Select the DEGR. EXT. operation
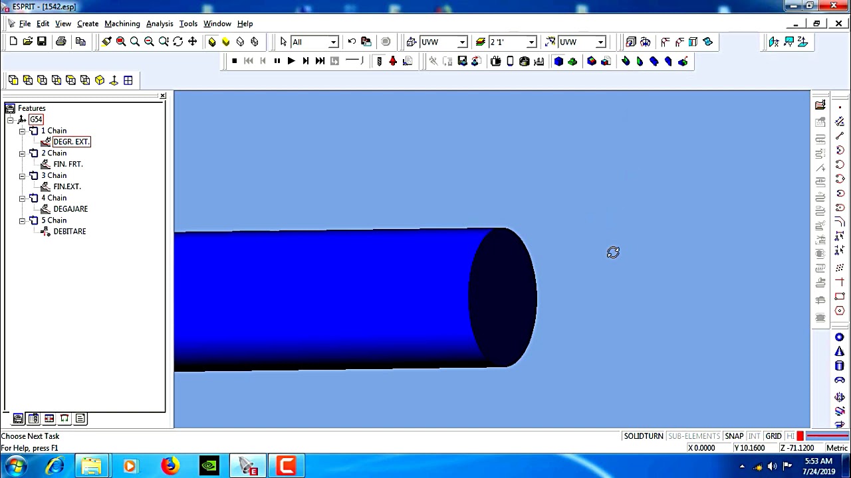851x478 pixels. click(71, 142)
